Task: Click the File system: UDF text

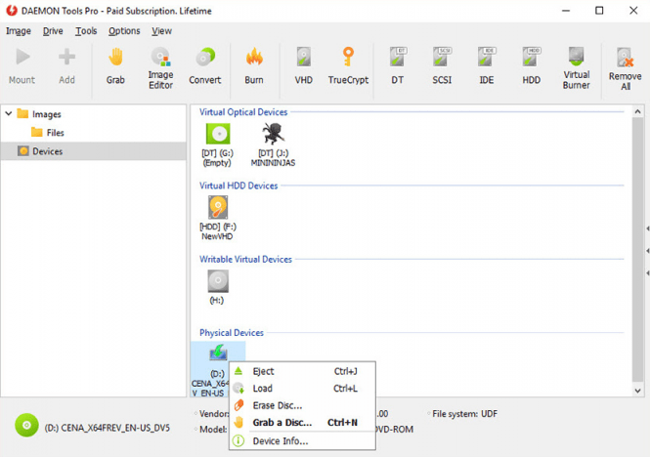Action: click(464, 413)
